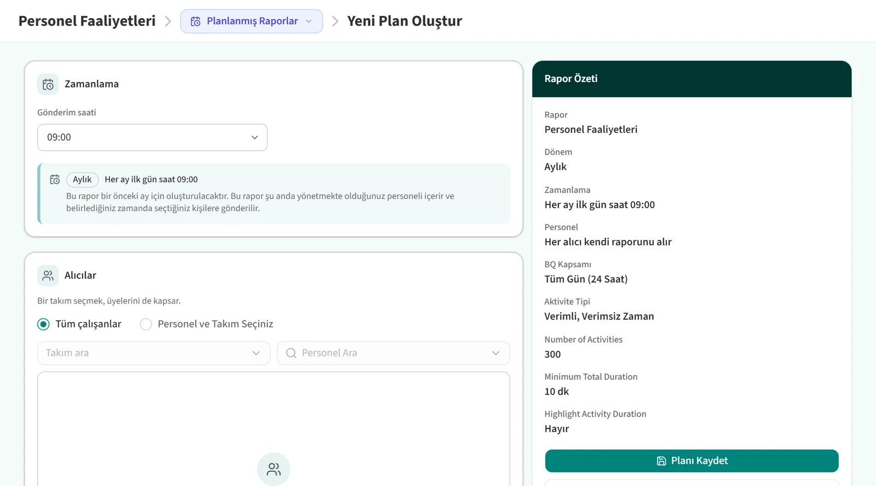The image size is (876, 486).
Task: Click the people icon in empty recipients box
Action: (274, 469)
